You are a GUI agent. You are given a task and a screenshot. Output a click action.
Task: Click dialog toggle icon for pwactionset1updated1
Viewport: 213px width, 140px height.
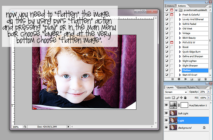(x=172, y=10)
